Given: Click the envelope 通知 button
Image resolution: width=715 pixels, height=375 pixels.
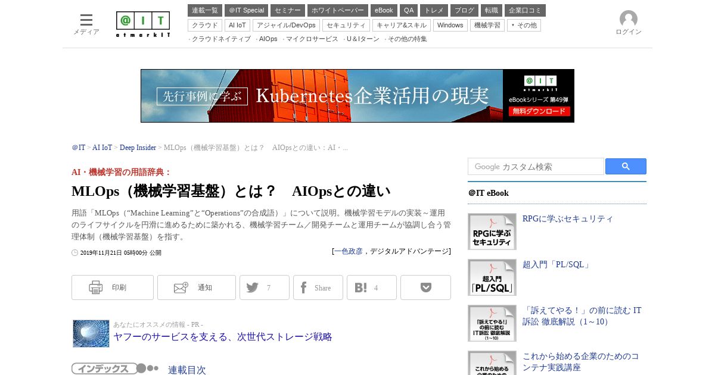Looking at the screenshot, I should [x=197, y=287].
